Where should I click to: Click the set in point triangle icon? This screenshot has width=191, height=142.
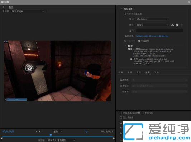coord(36,132)
